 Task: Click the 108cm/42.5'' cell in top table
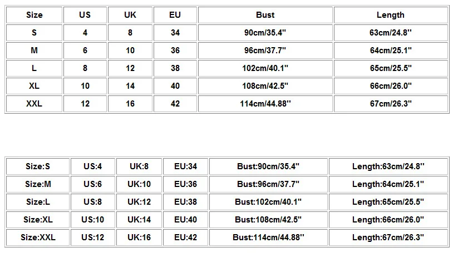265,86
